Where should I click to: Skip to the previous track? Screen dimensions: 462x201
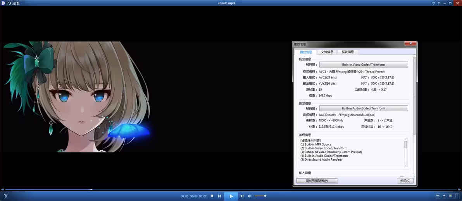219,196
